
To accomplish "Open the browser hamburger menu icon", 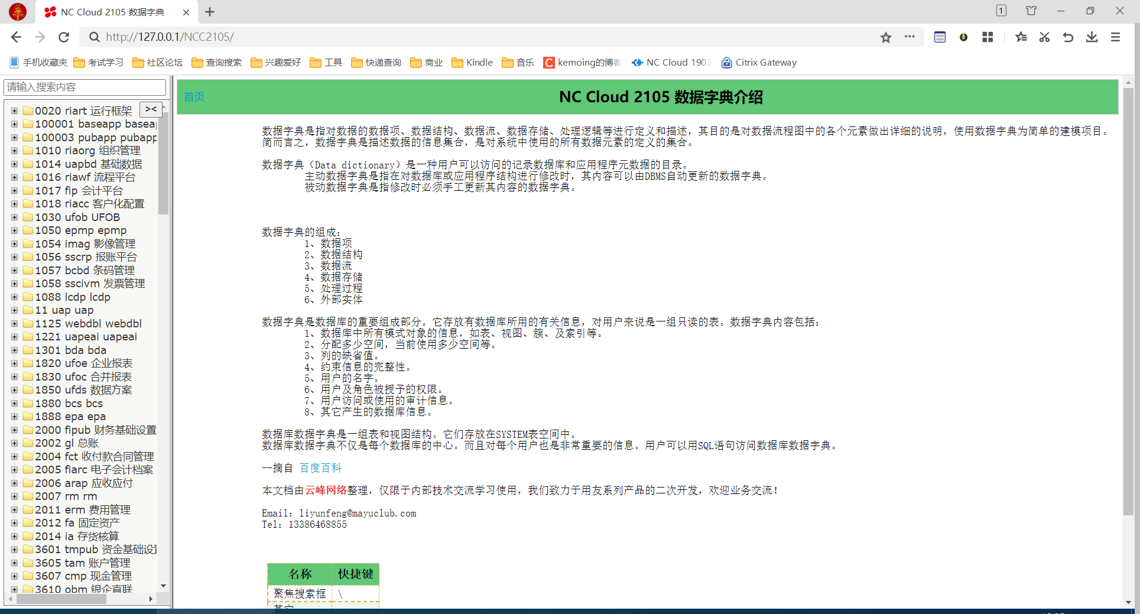I will [x=1115, y=37].
